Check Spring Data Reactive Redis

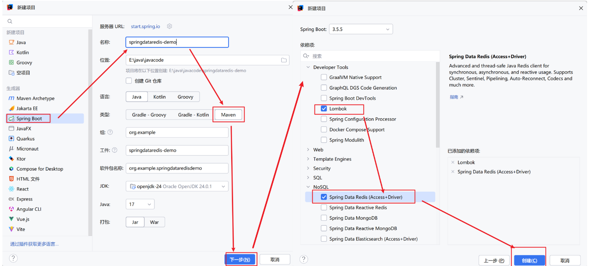click(324, 208)
